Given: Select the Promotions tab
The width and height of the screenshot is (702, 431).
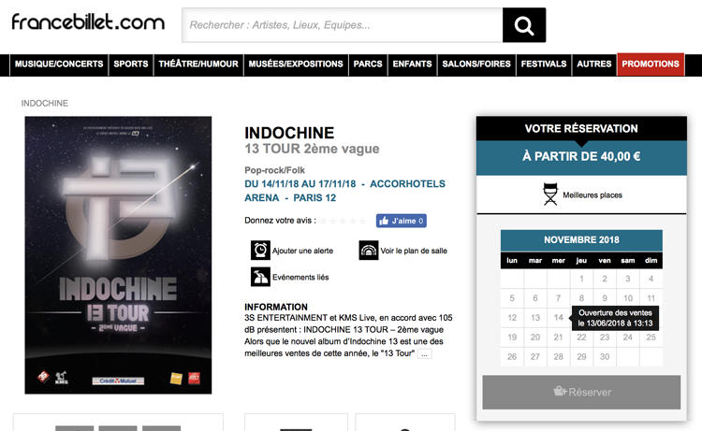Looking at the screenshot, I should (651, 64).
